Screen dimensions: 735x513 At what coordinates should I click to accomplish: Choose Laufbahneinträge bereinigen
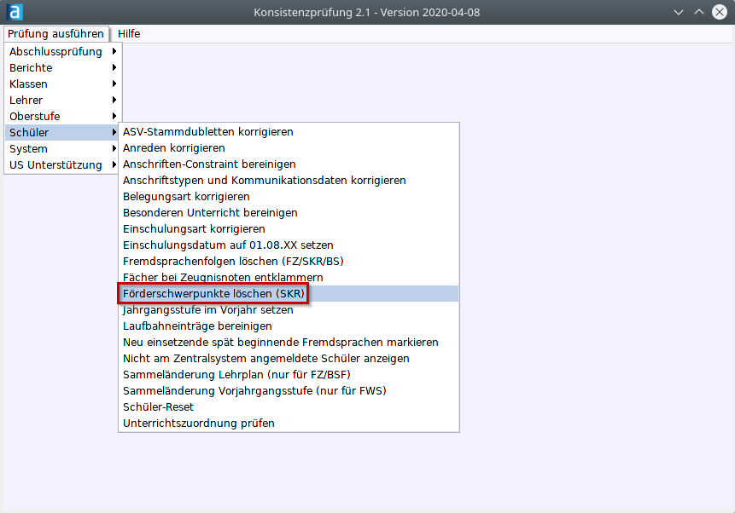[289, 326]
